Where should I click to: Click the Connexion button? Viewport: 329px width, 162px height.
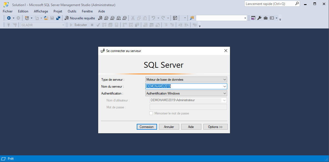tap(146, 127)
